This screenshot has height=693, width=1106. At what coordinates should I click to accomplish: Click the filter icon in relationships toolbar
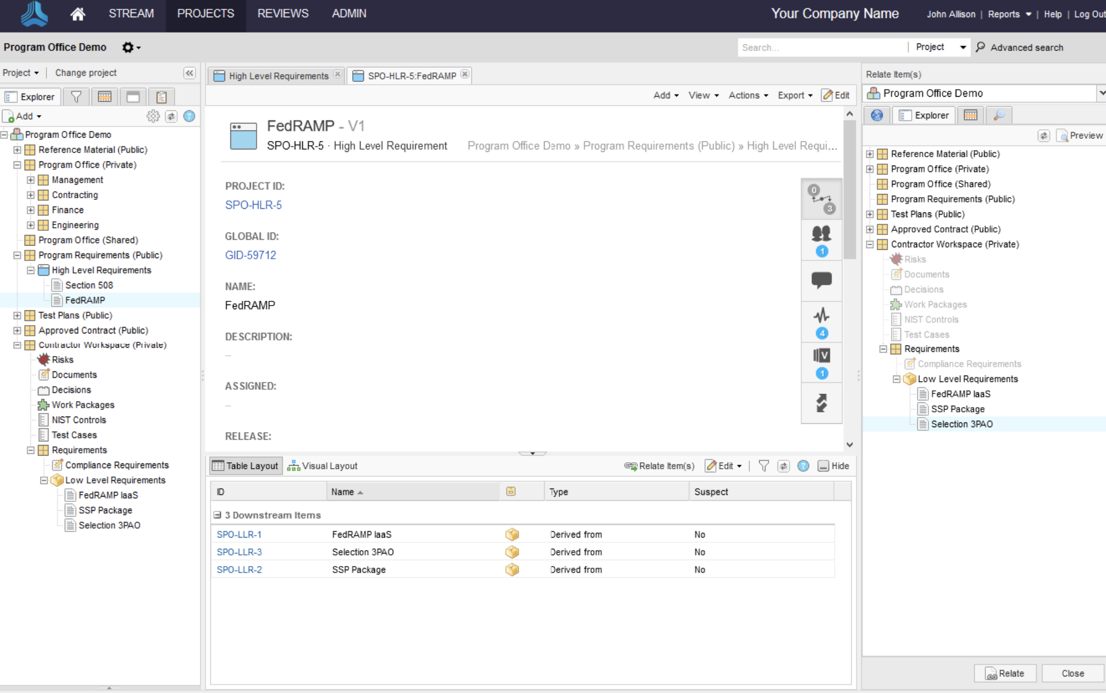click(764, 466)
